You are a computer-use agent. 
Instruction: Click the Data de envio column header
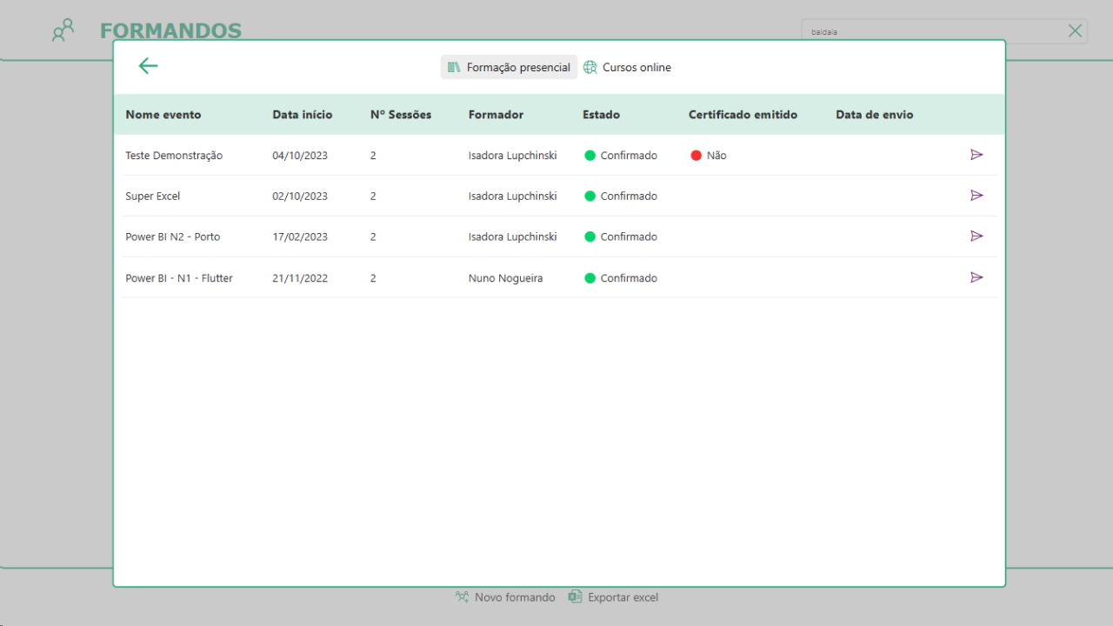coord(875,115)
